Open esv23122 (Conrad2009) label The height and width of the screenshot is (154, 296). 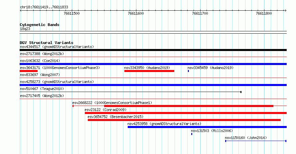click(105, 110)
